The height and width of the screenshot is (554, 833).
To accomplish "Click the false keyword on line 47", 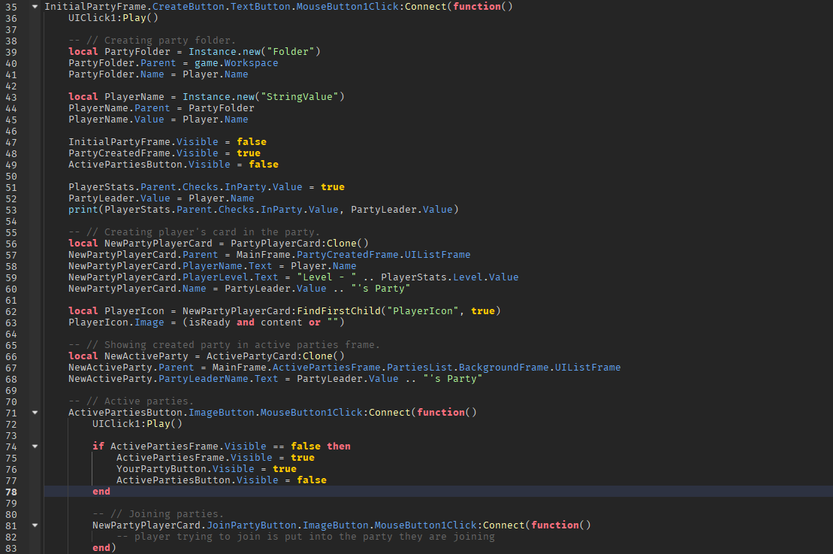I will 252,141.
